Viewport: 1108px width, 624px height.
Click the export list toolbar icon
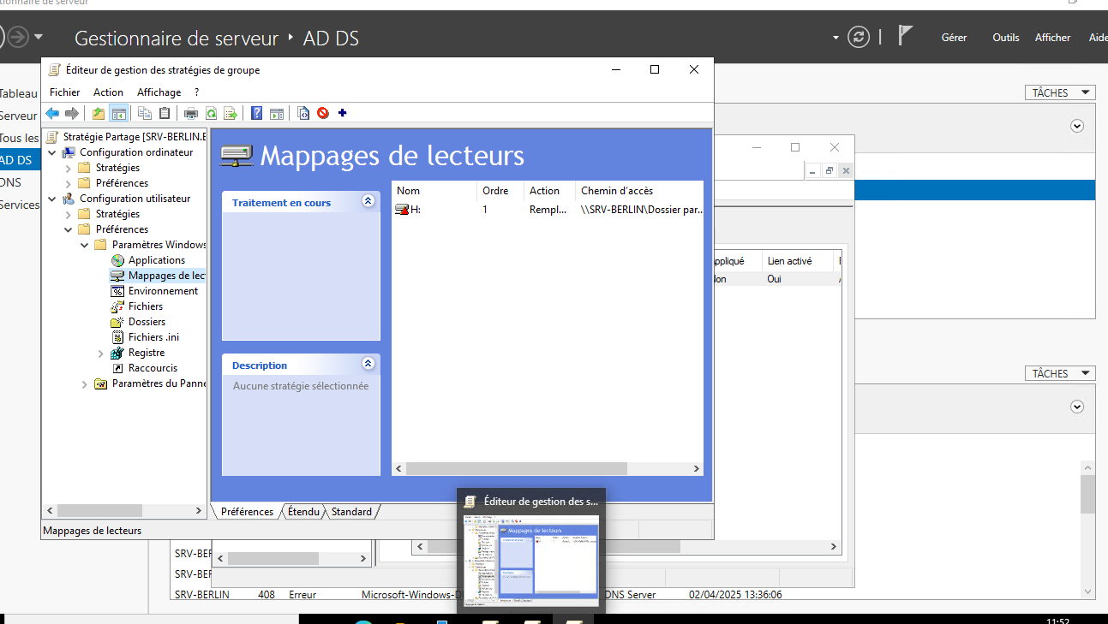pyautogui.click(x=230, y=113)
